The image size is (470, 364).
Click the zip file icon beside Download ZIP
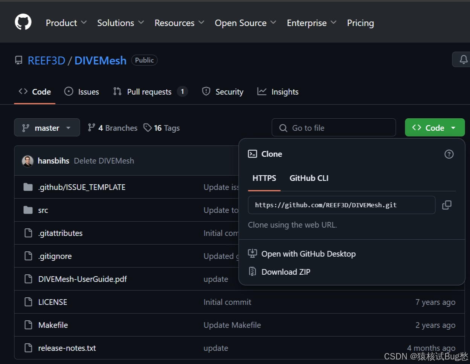[x=252, y=271]
